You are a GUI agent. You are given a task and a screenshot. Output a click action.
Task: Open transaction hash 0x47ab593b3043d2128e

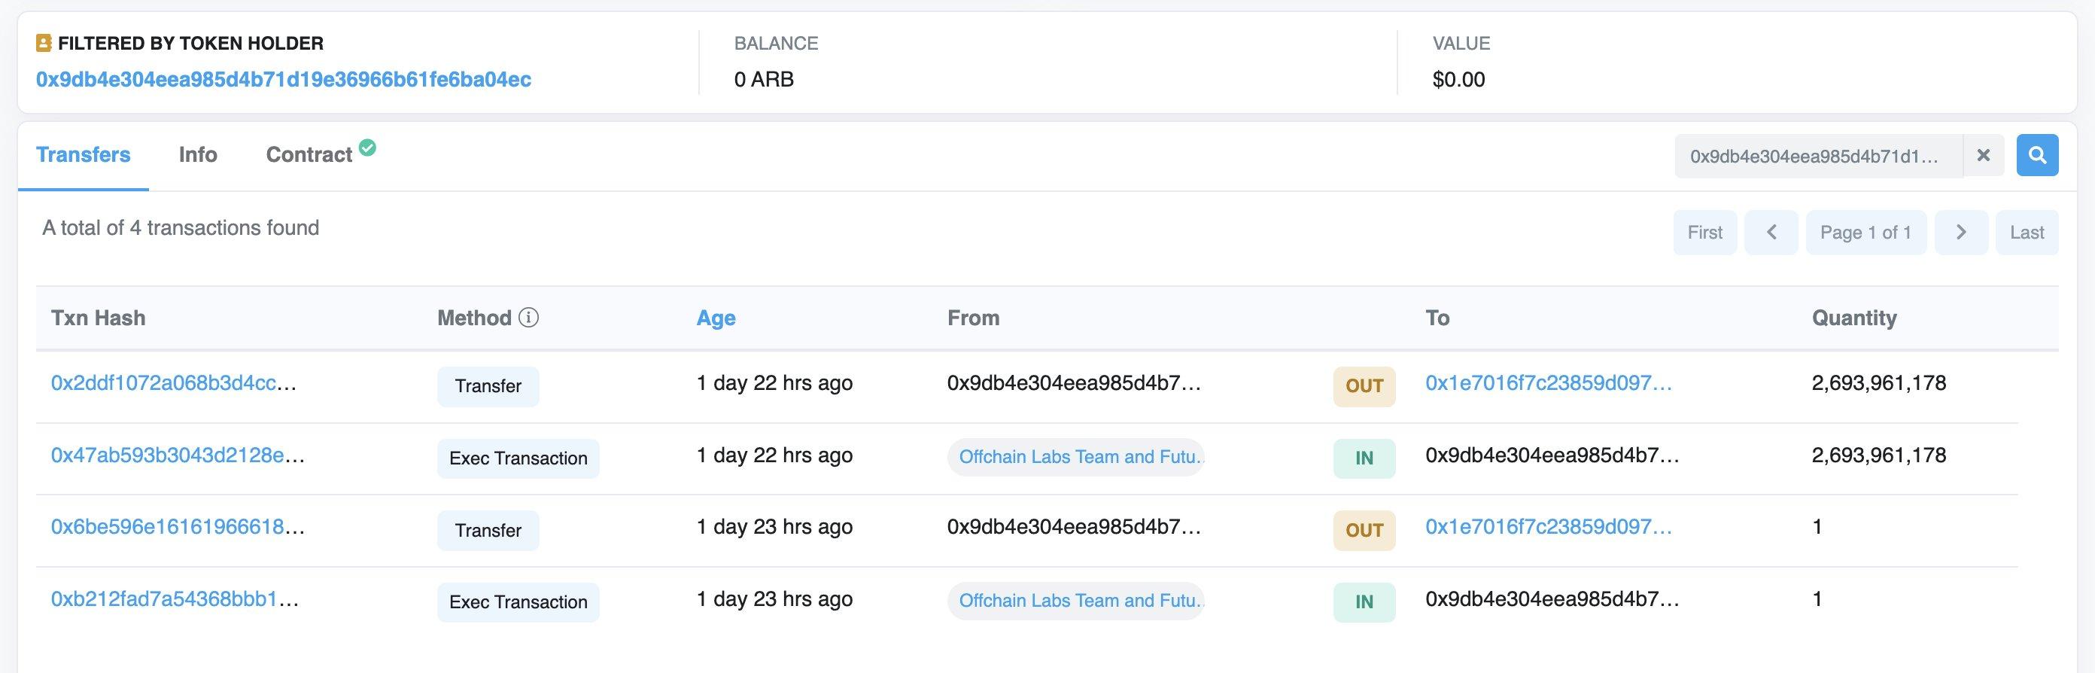(x=177, y=455)
